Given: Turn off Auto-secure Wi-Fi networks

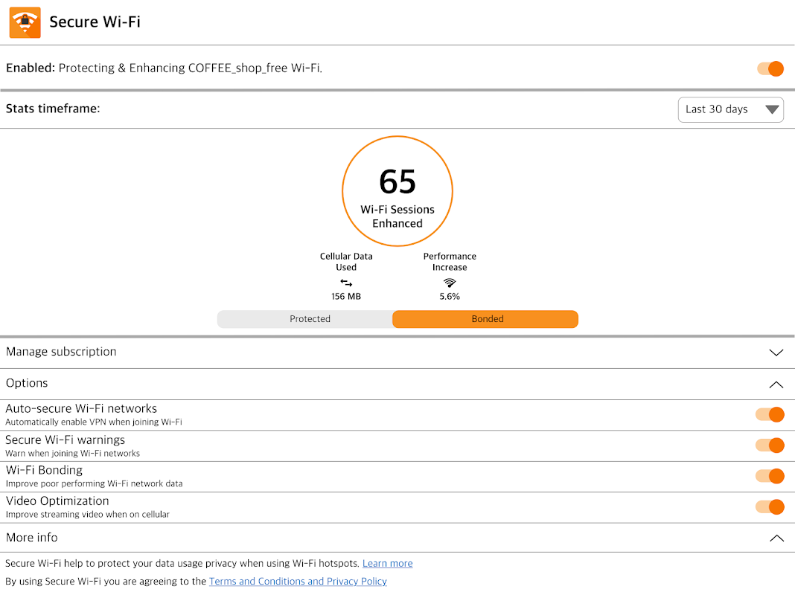Looking at the screenshot, I should 770,414.
